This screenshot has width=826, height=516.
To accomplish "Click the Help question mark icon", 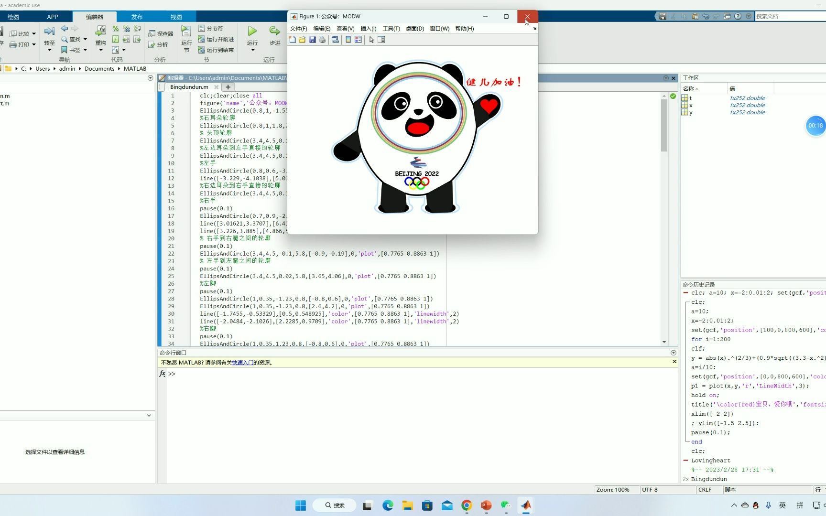I will pos(738,16).
